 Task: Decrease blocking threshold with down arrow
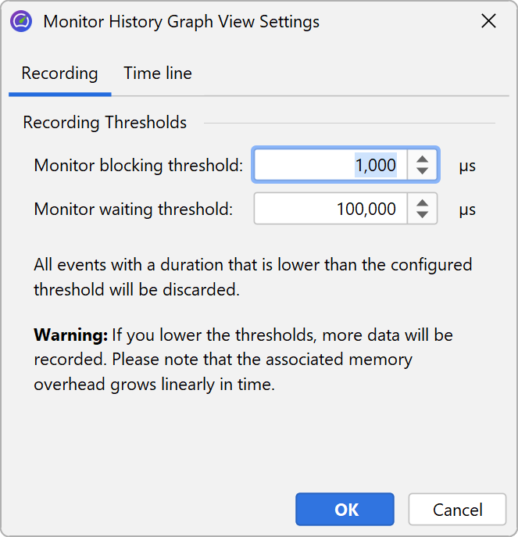pos(423,171)
